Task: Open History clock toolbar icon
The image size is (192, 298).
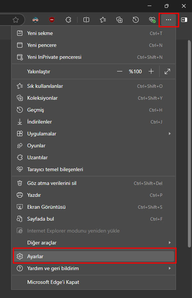Action: point(136,20)
